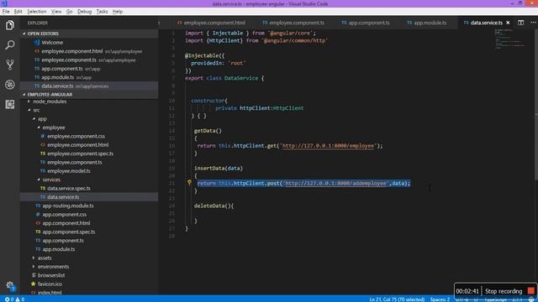This screenshot has width=538, height=302.
Task: Switch to the employee.component.html tab
Action: point(211,23)
